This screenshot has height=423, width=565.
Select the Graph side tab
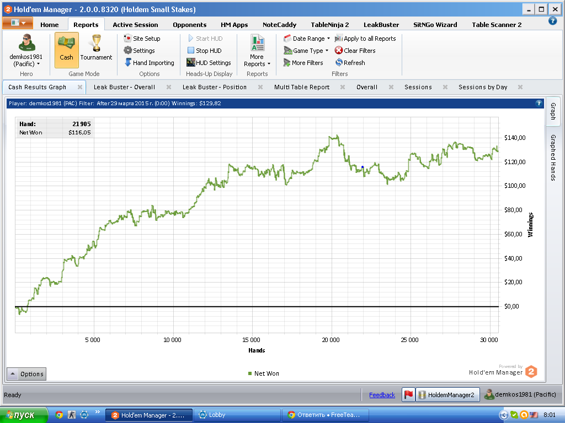pos(553,111)
